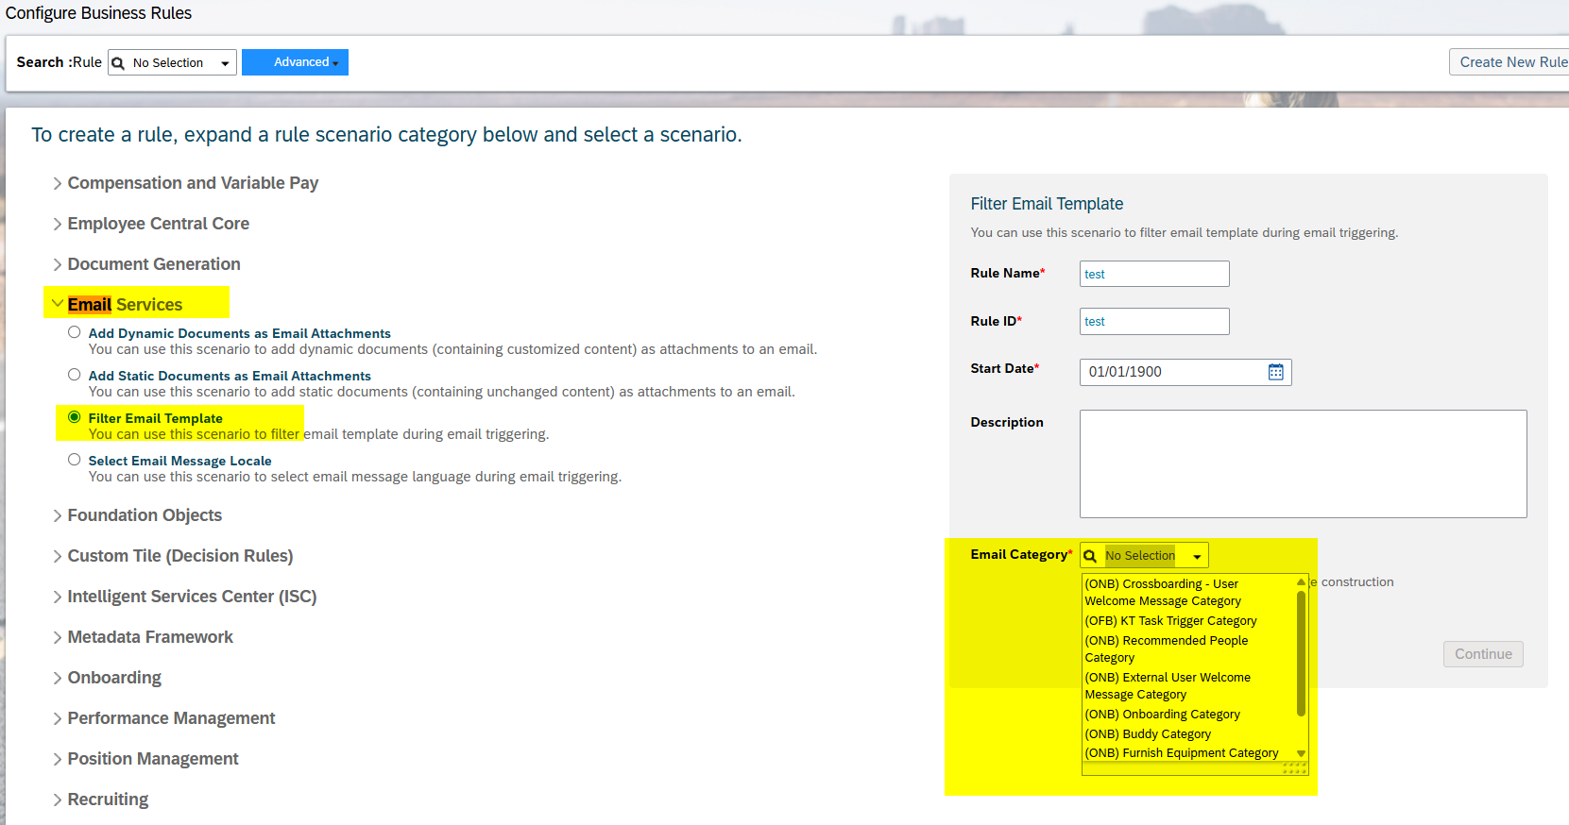
Task: Open the Start Date calendar picker icon
Action: point(1275,372)
